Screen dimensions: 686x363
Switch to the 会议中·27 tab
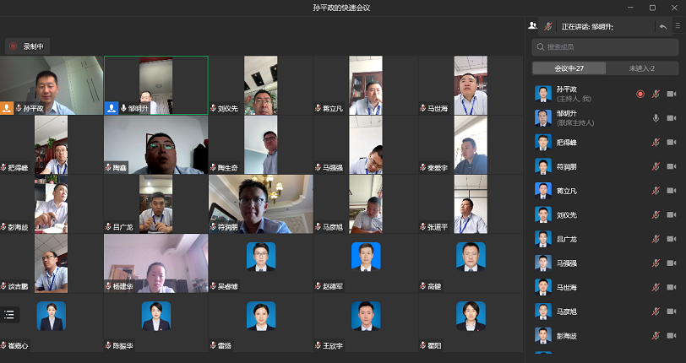click(x=569, y=68)
